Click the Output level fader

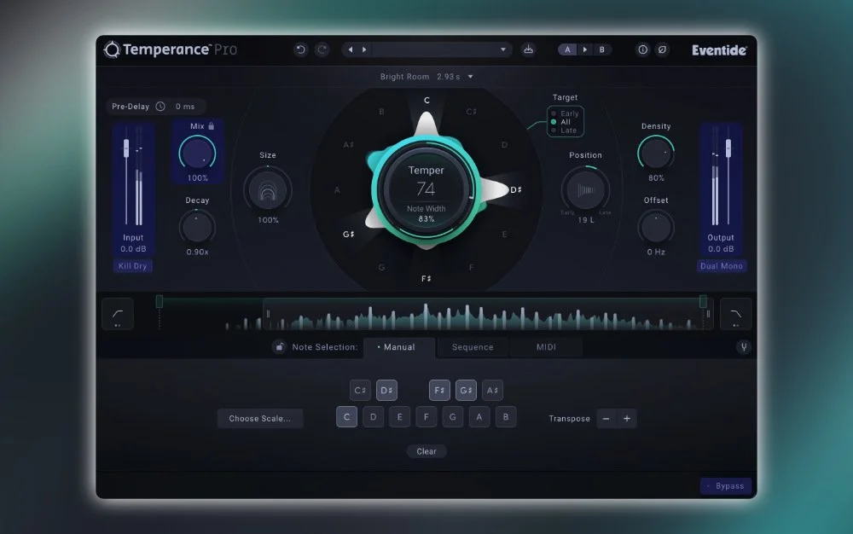click(x=728, y=148)
